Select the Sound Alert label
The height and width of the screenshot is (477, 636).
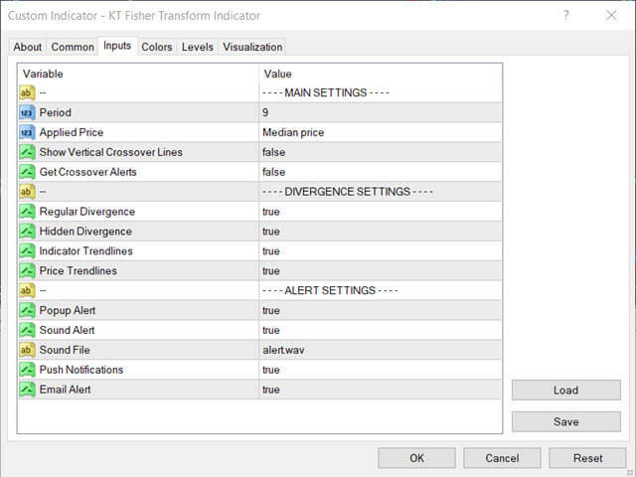coord(67,330)
